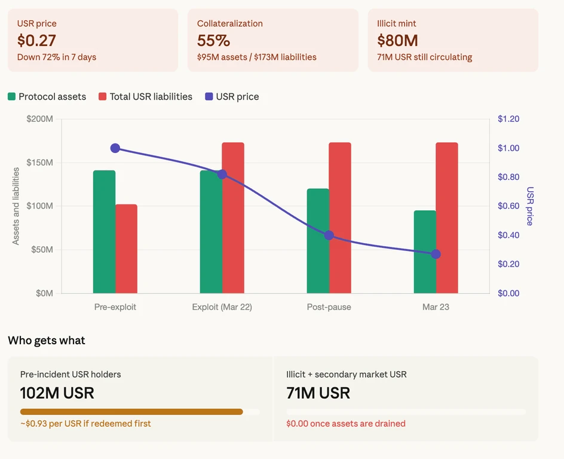
Task: Click the Exploit (Mar 22) axis label
Action: click(x=222, y=307)
